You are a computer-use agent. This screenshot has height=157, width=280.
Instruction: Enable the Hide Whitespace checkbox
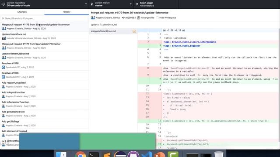click(x=157, y=18)
